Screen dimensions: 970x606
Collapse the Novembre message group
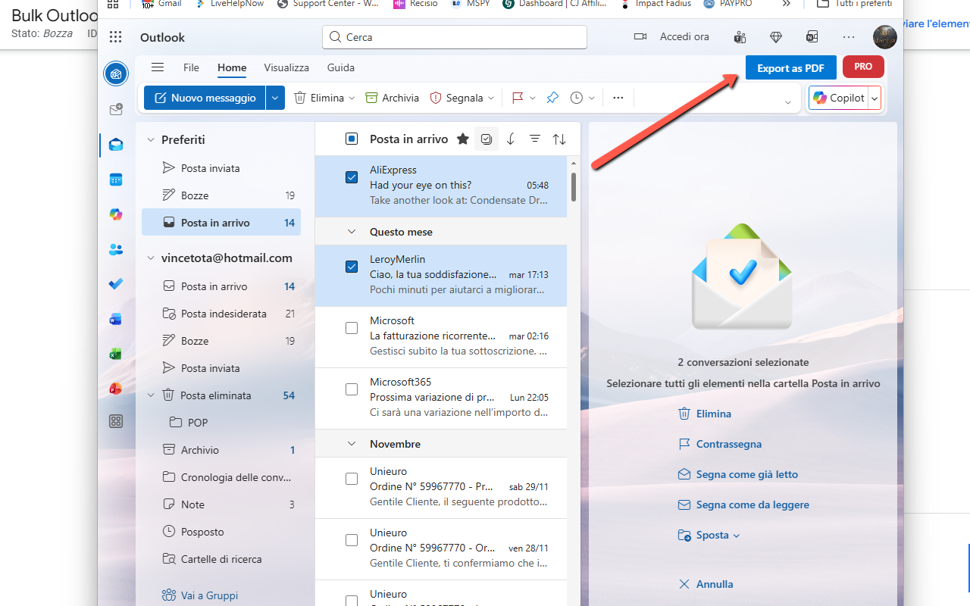tap(351, 443)
